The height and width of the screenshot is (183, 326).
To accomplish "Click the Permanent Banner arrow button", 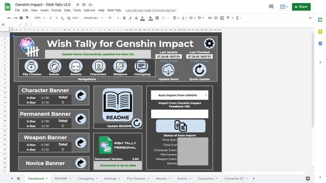I will (80, 119).
